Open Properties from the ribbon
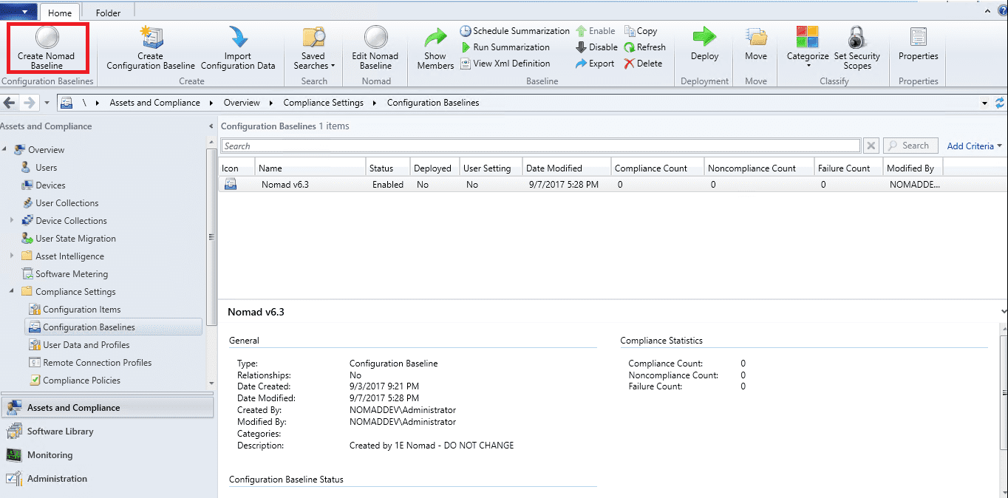Screen dimensions: 1008x498 919,44
